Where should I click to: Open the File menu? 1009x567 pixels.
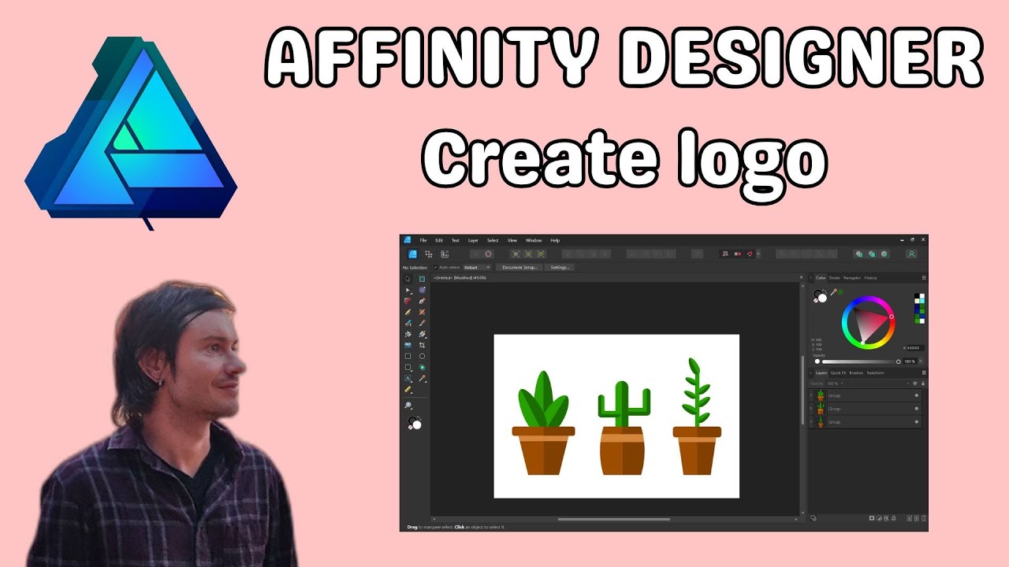click(423, 240)
